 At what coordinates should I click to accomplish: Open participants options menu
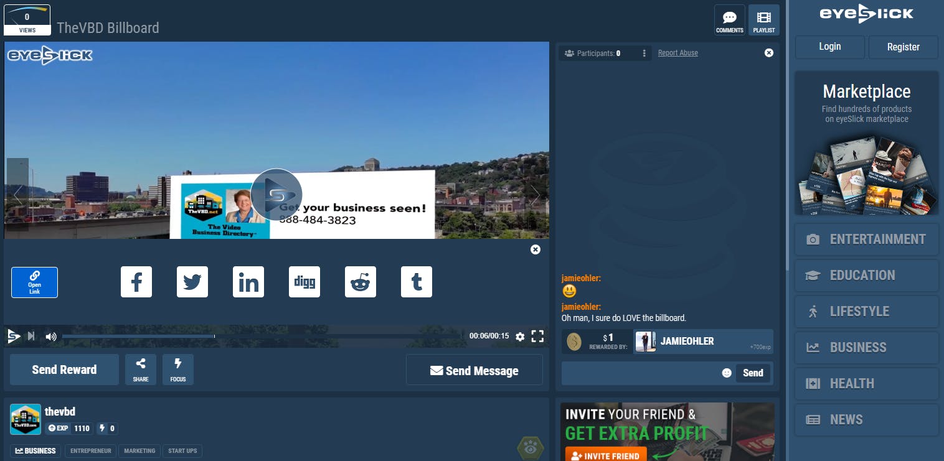tap(644, 54)
